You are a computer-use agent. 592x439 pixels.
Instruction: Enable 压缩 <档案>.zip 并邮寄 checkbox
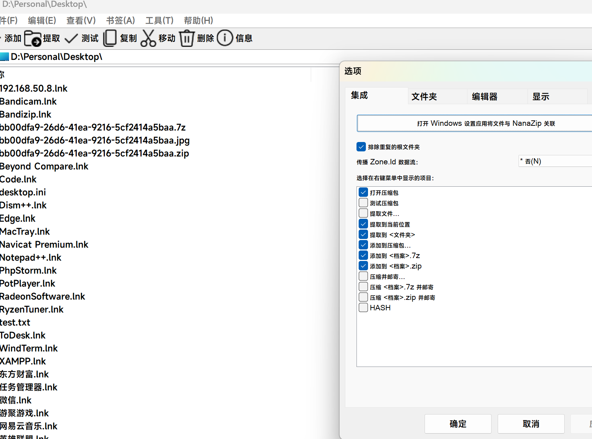363,297
